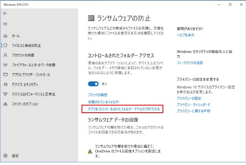Open the ブロックの履歴 link

click(98, 95)
